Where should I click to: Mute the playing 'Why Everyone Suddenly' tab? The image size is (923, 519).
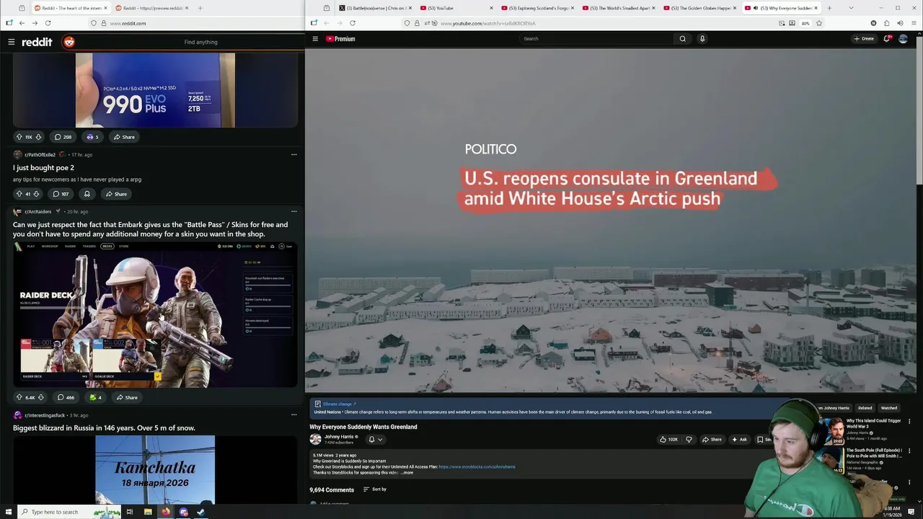[756, 8]
